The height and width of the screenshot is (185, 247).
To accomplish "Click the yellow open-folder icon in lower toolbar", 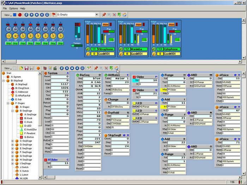I will (x=21, y=68).
